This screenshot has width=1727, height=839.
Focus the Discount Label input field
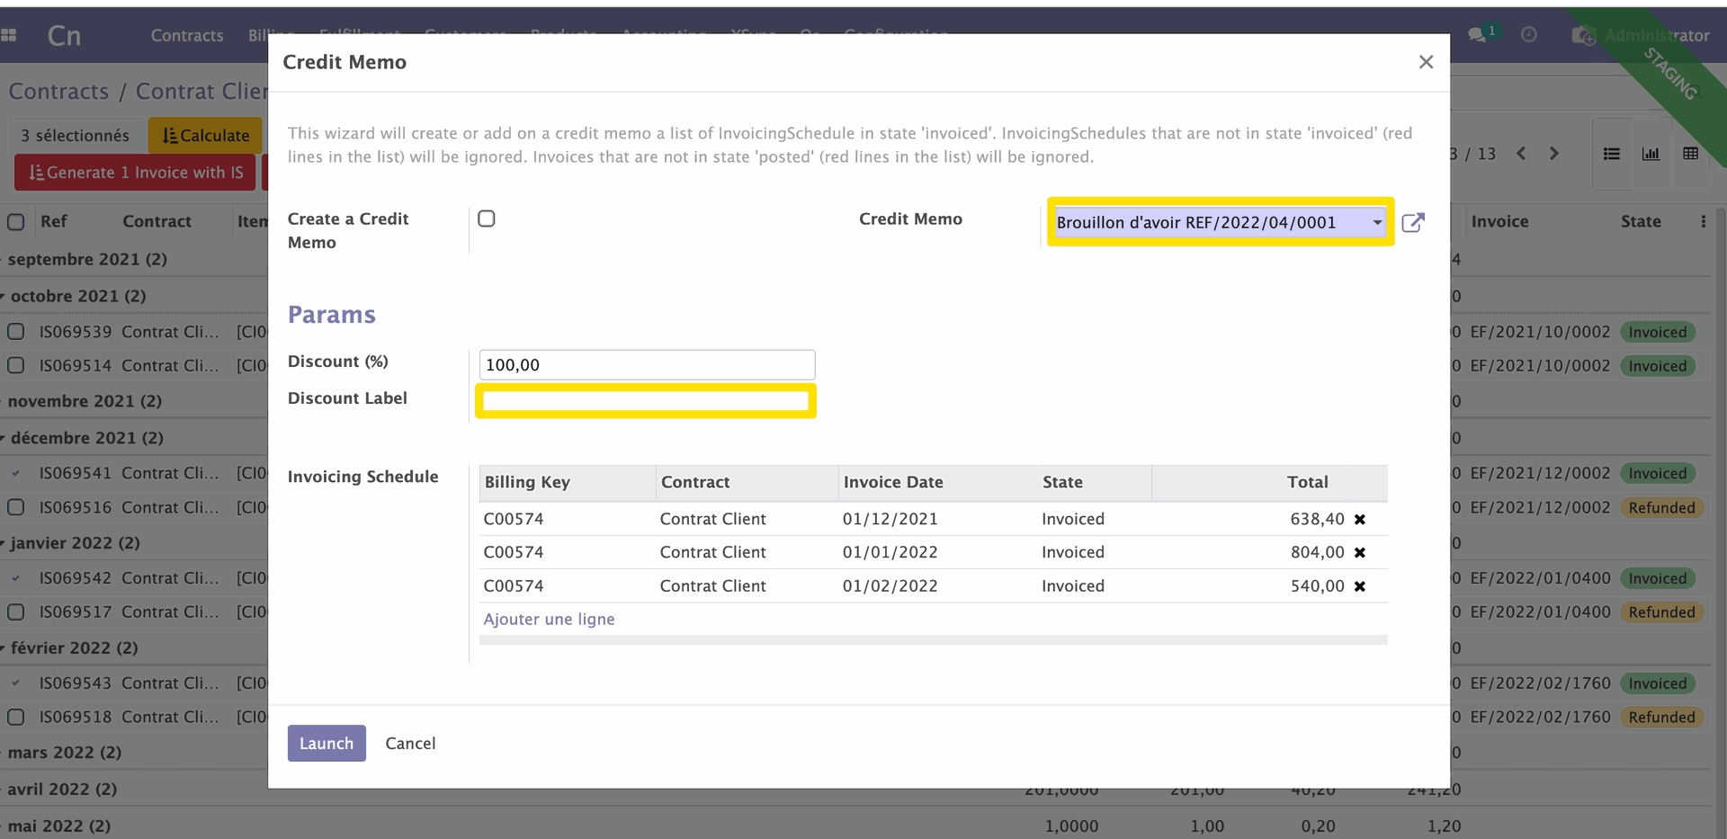(646, 401)
